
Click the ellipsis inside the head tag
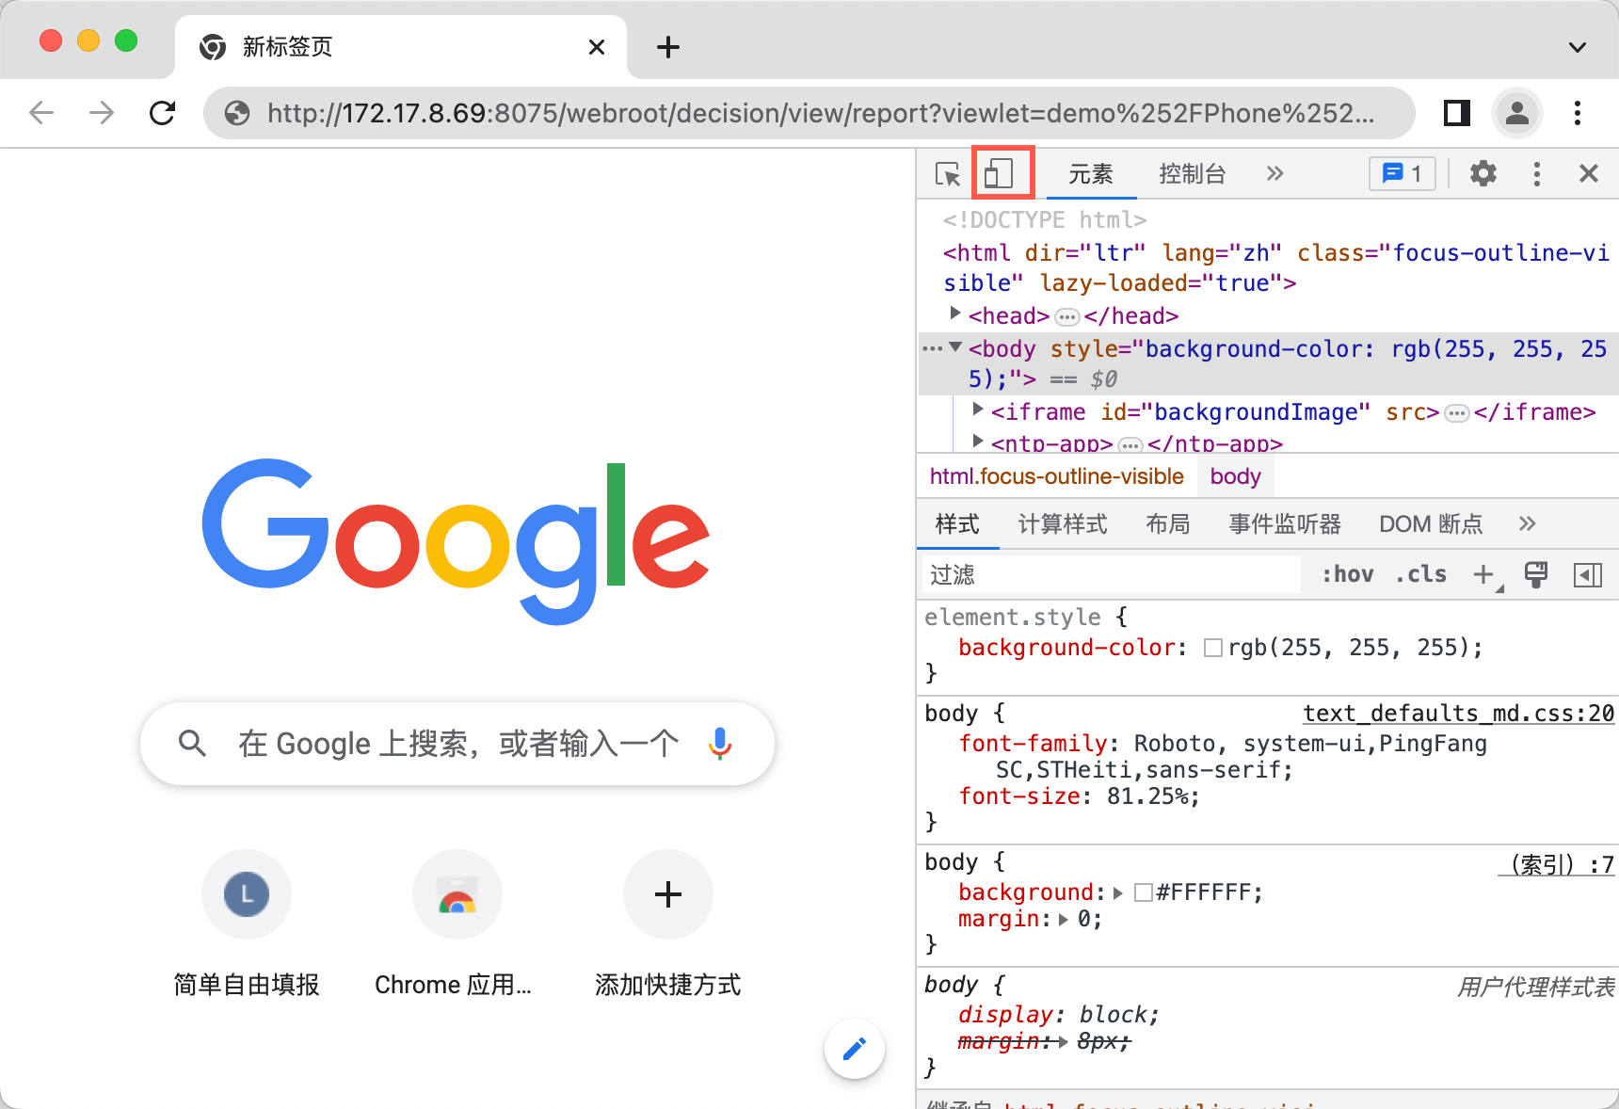(x=1066, y=317)
